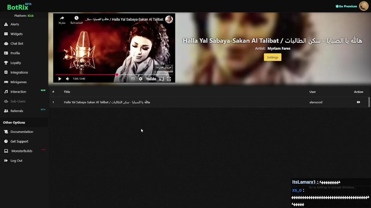371x208 pixels.
Task: Click the Minigames gamepad icon
Action: (x=6, y=82)
